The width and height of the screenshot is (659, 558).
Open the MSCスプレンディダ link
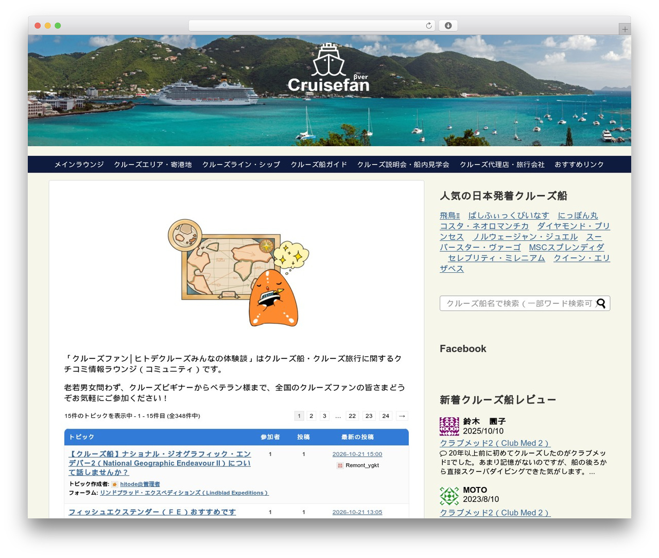(567, 247)
